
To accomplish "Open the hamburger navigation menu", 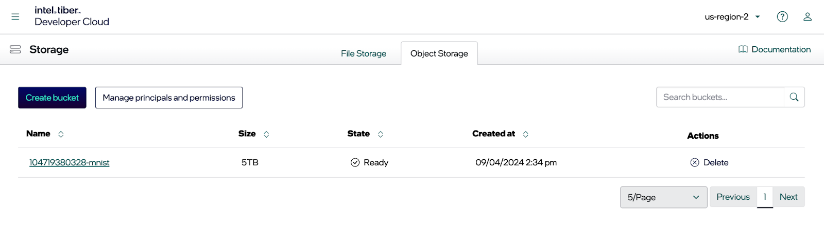I will coord(15,16).
